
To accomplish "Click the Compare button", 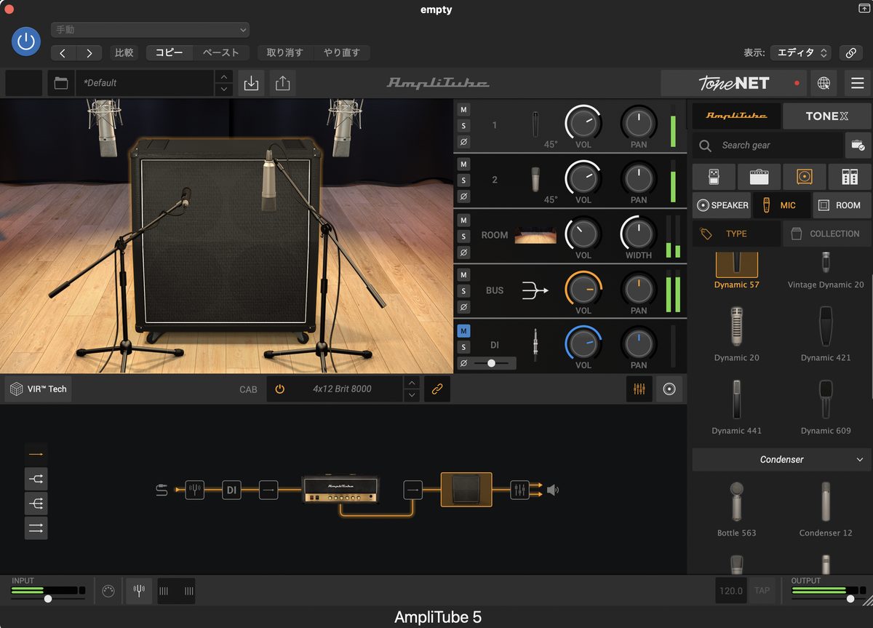I will 124,52.
